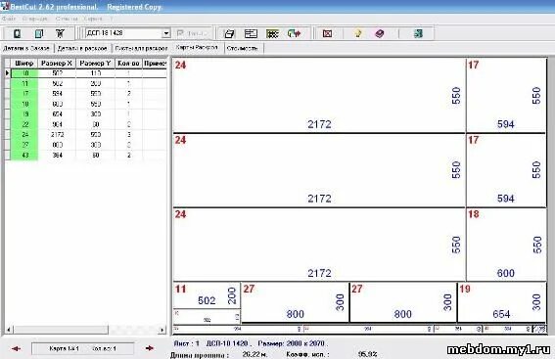The image size is (555, 359).
Task: Click the exit door toolbar icon
Action: point(418,33)
